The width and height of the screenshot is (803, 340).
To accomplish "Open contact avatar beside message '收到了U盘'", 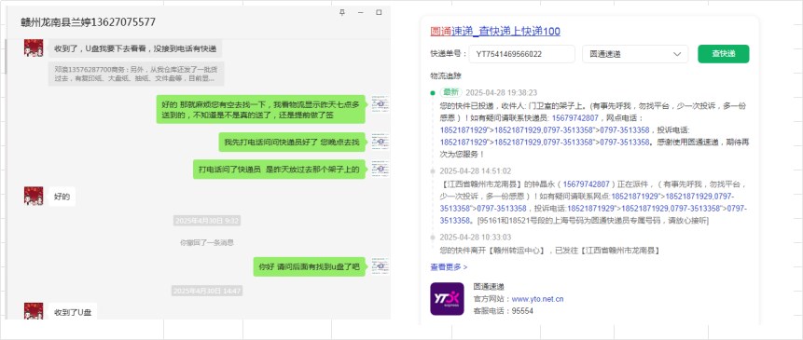I will [34, 311].
